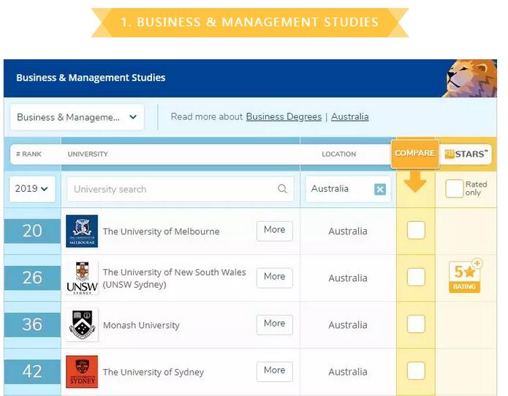Click the COMPARE column tab
508x396 pixels.
414,154
